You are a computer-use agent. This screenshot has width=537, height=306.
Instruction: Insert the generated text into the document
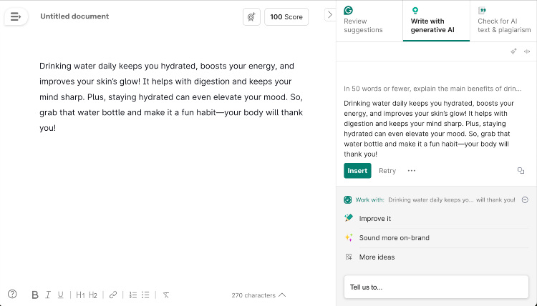click(357, 171)
